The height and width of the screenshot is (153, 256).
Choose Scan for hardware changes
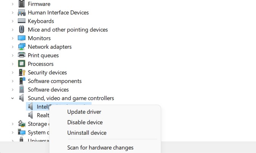(100, 148)
